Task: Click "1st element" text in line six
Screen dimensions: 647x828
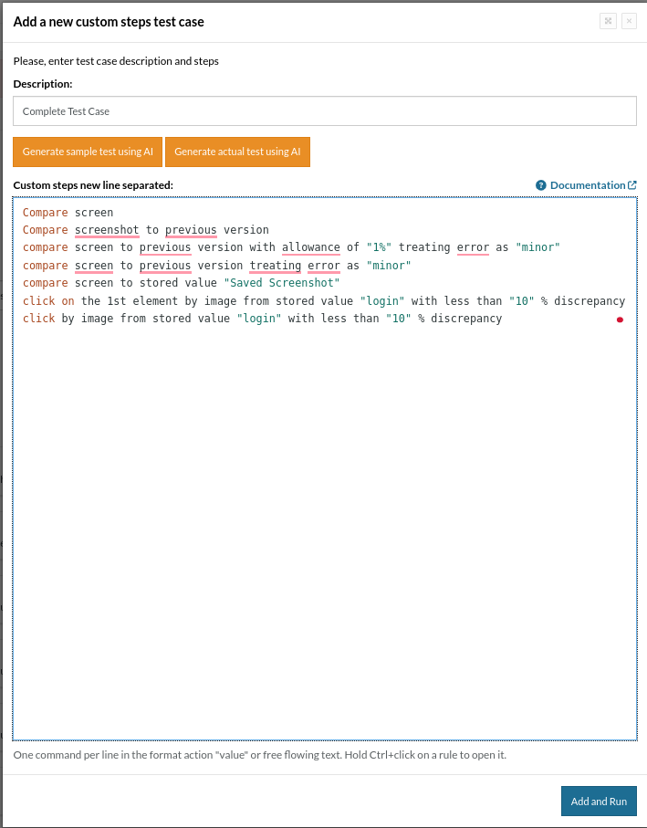Action: click(x=142, y=301)
